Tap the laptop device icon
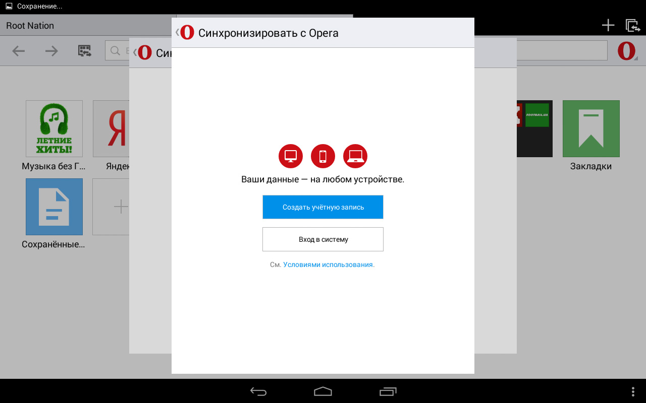 point(355,156)
